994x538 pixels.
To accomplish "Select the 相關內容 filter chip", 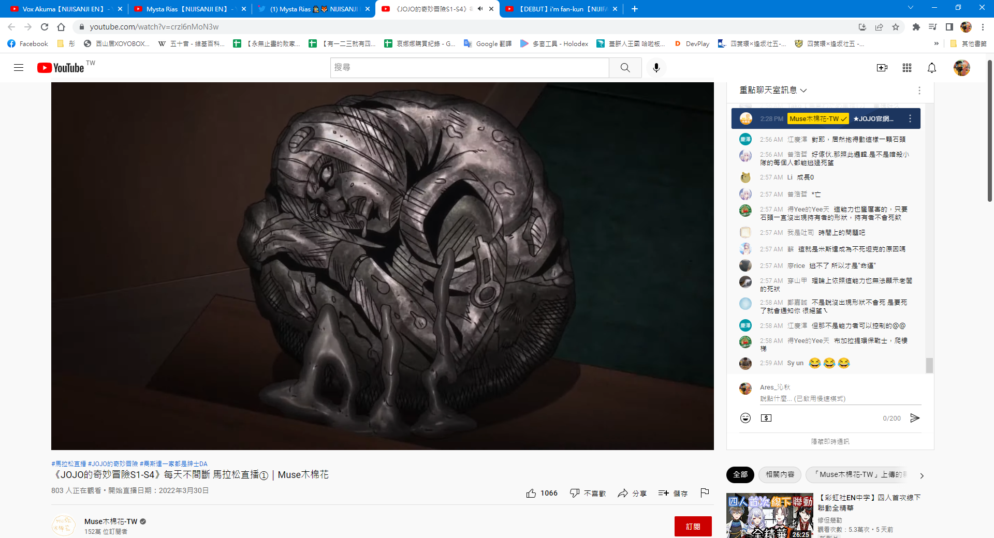I will (x=780, y=474).
